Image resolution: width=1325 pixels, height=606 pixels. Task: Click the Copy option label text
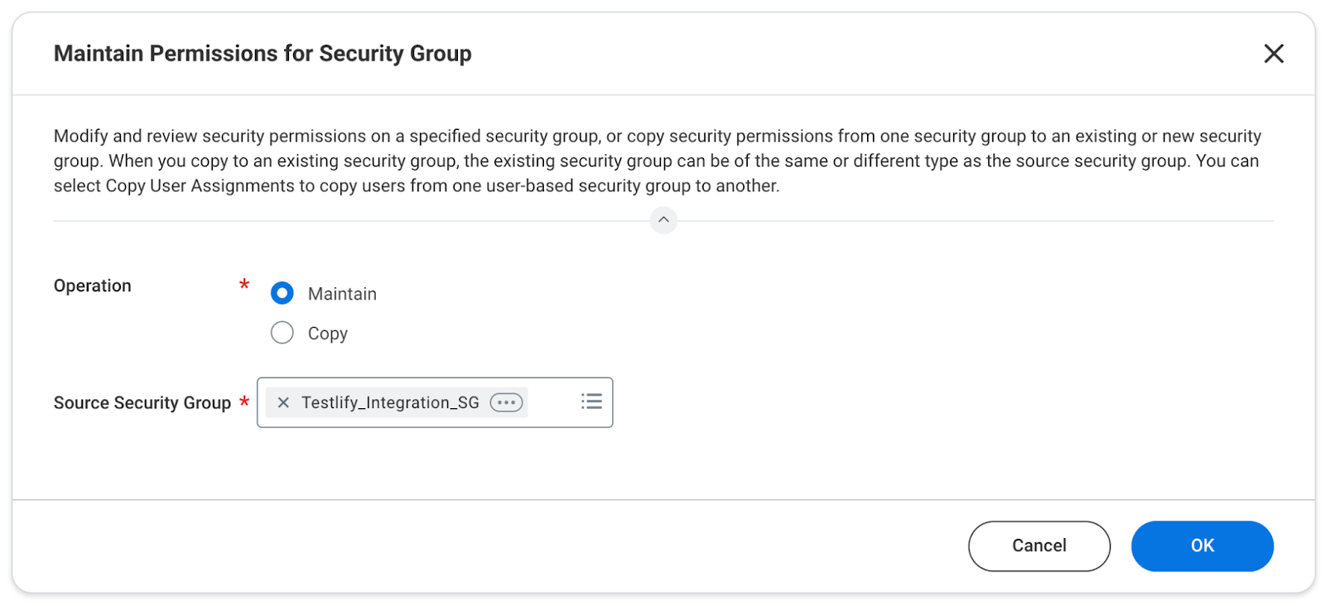click(x=328, y=334)
